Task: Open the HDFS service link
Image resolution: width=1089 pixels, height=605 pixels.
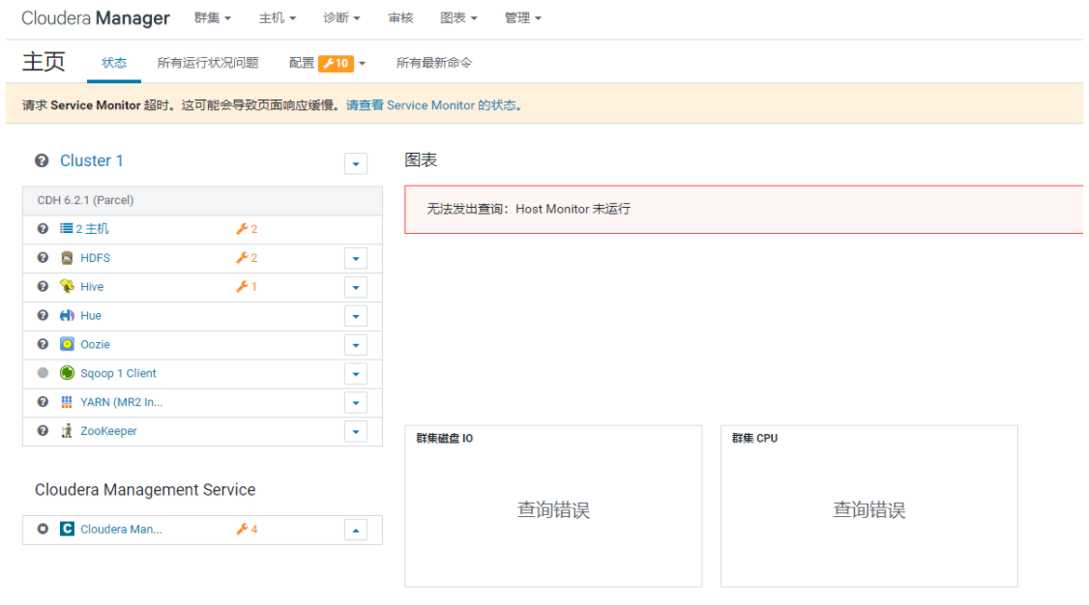Action: 95,258
